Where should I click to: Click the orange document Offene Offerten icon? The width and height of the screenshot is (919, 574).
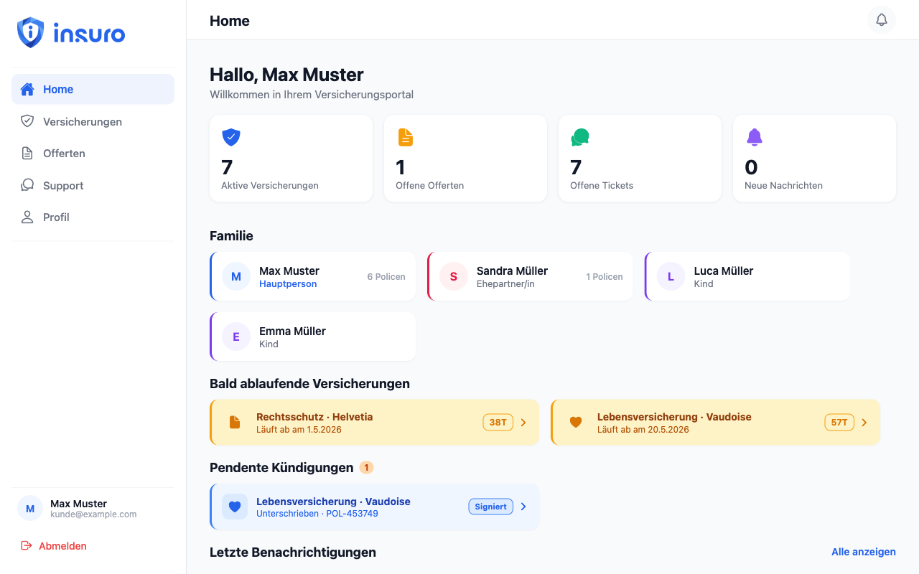(406, 137)
